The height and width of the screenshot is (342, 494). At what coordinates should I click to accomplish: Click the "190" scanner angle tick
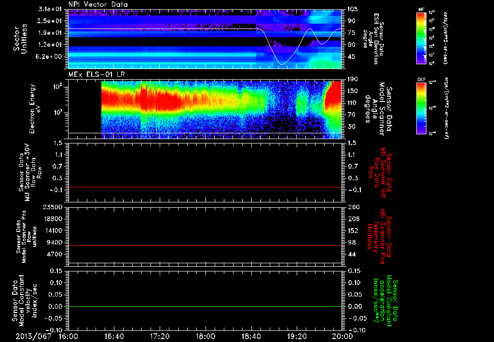point(353,79)
